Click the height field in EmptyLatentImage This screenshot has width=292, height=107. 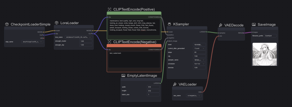click(153, 91)
